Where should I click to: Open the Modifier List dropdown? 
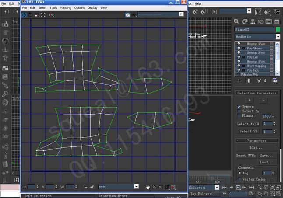[x=278, y=37]
